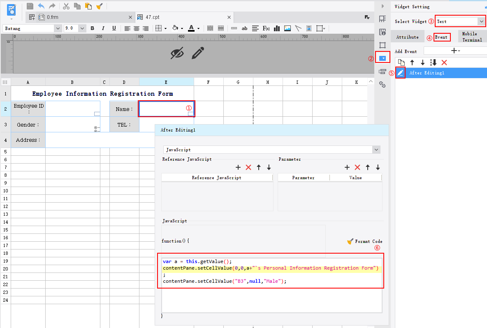Image resolution: width=487 pixels, height=328 pixels.
Task: Expand the JavaScript event type dropdown
Action: tap(376, 150)
